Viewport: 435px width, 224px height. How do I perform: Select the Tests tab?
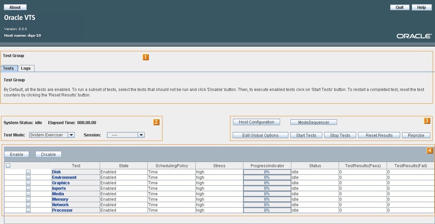click(9, 68)
